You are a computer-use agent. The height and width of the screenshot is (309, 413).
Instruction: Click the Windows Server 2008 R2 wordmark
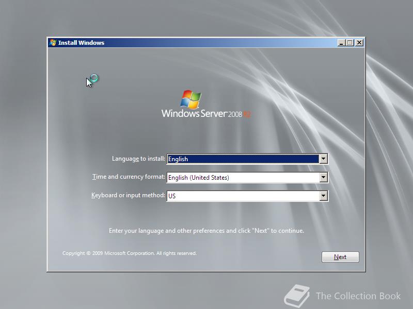tap(206, 114)
